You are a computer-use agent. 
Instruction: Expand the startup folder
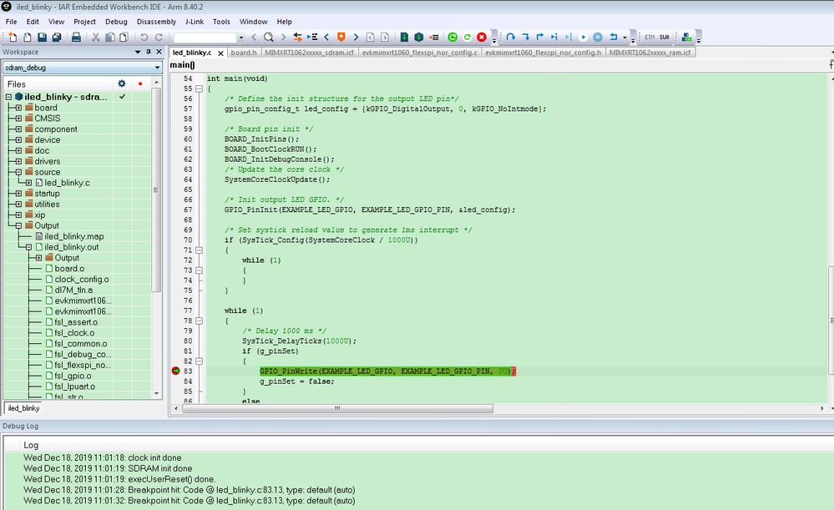tap(18, 193)
